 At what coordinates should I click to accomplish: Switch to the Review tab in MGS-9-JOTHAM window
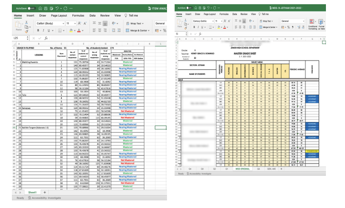[244, 14]
